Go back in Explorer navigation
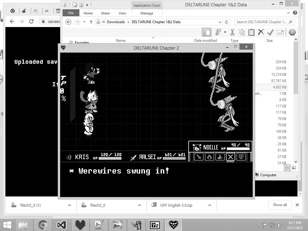Screen dimensions: 308x231 (68, 22)
